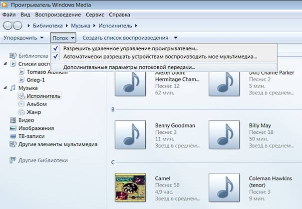The height and width of the screenshot is (209, 302).
Task: Collapse the Музыка tree node
Action: tap(5, 88)
